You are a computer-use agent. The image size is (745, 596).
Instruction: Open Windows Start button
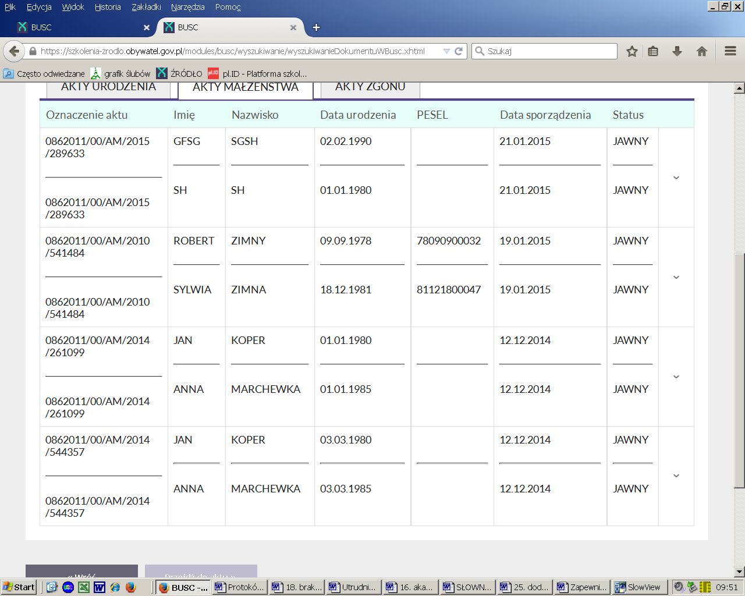(x=19, y=587)
